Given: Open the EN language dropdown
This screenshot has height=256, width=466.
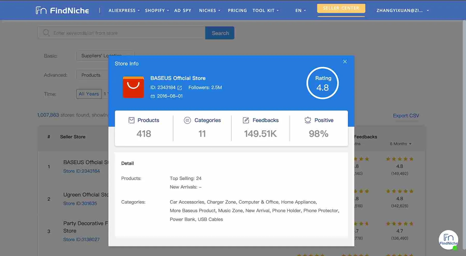Looking at the screenshot, I should point(300,10).
